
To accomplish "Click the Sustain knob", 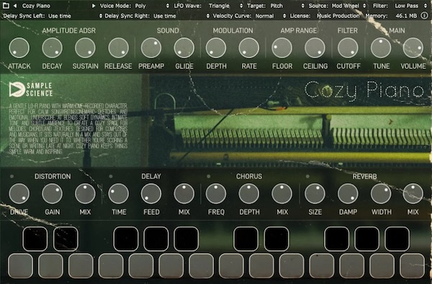I will 85,48.
